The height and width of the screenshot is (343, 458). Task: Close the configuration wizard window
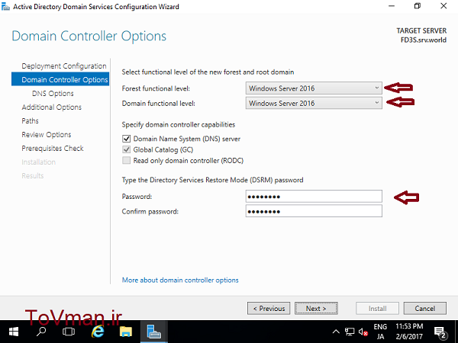(443, 6)
